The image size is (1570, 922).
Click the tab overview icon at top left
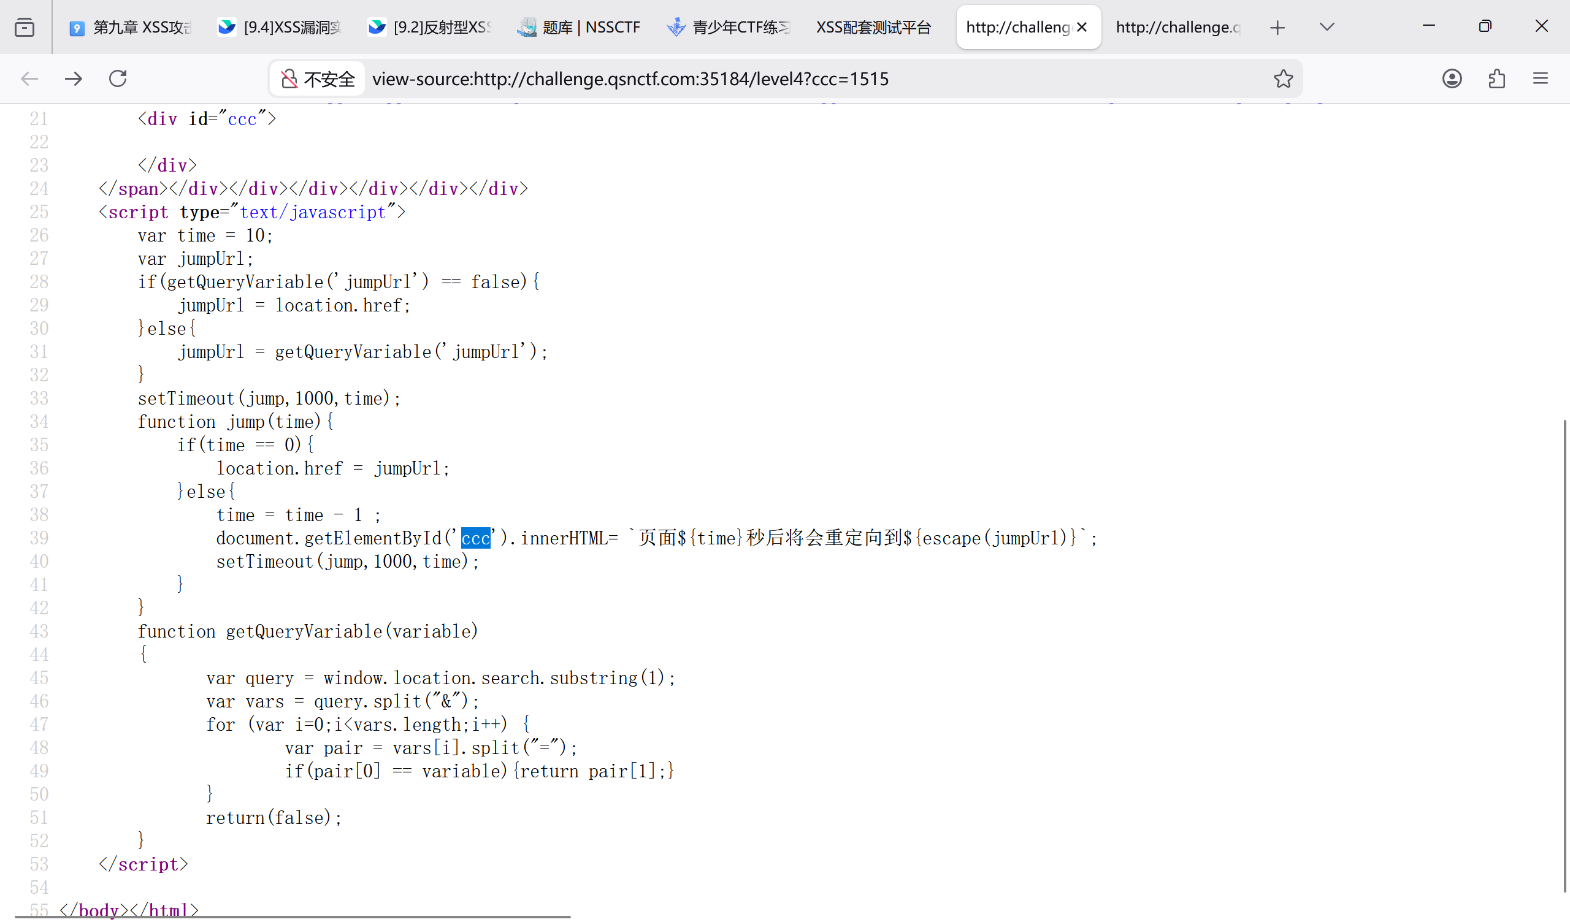pyautogui.click(x=25, y=27)
